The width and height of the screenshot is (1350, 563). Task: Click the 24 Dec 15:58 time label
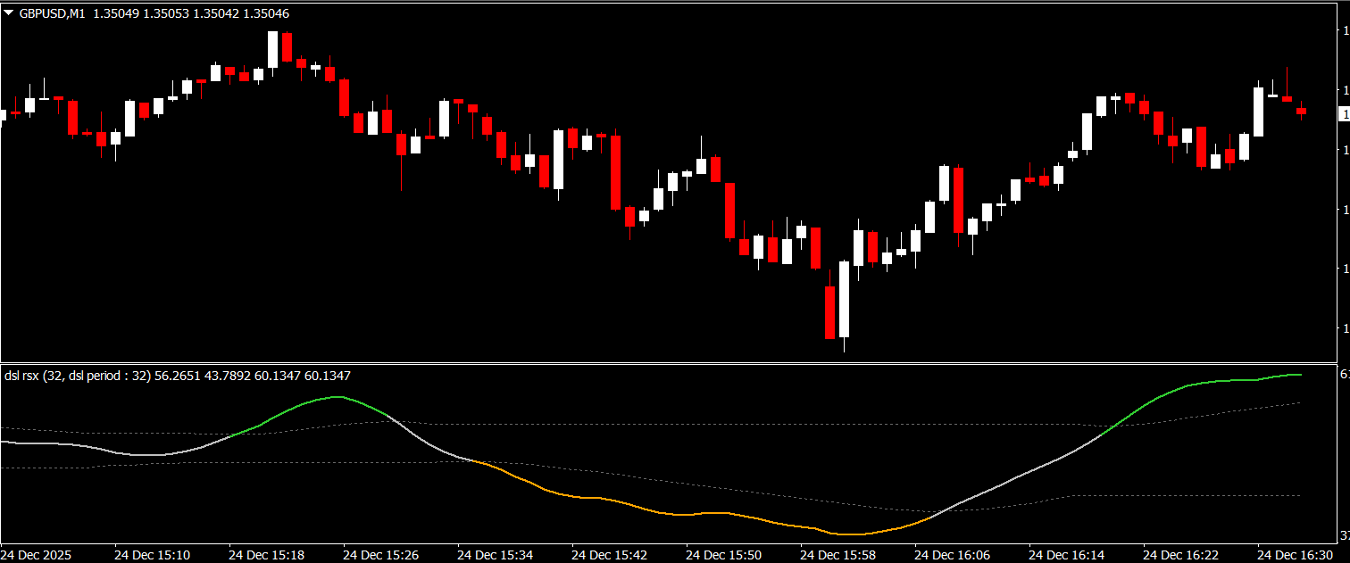(837, 554)
